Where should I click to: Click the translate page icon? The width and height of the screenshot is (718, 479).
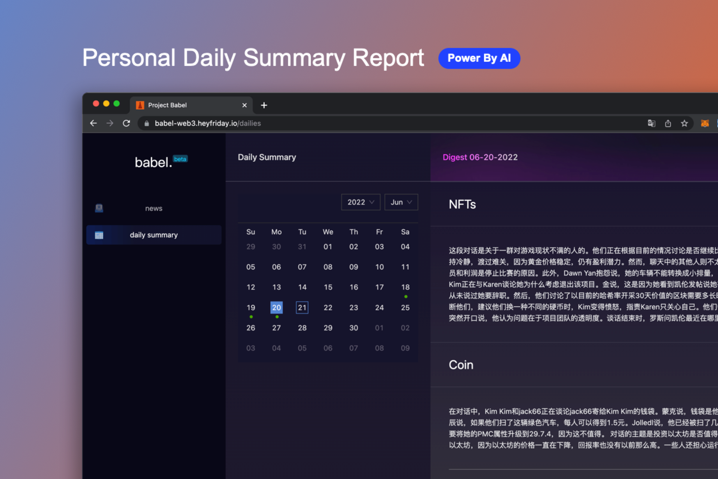click(x=652, y=123)
